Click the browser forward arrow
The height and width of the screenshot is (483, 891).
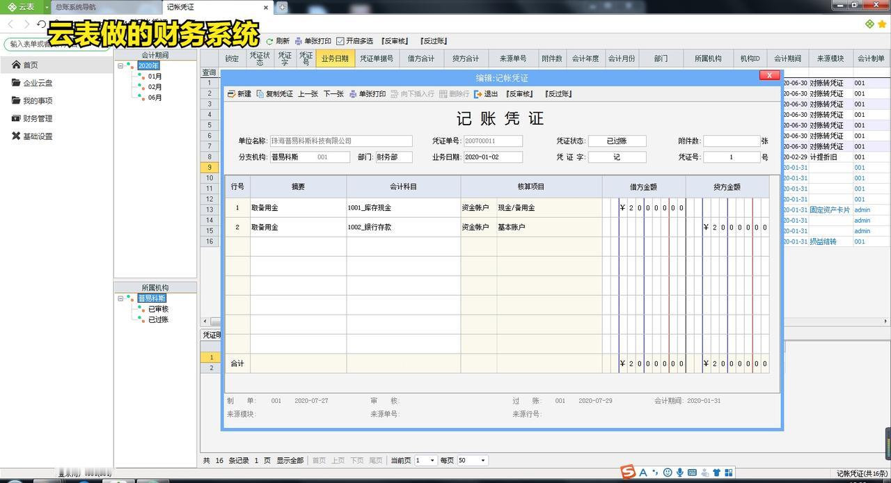coord(26,24)
